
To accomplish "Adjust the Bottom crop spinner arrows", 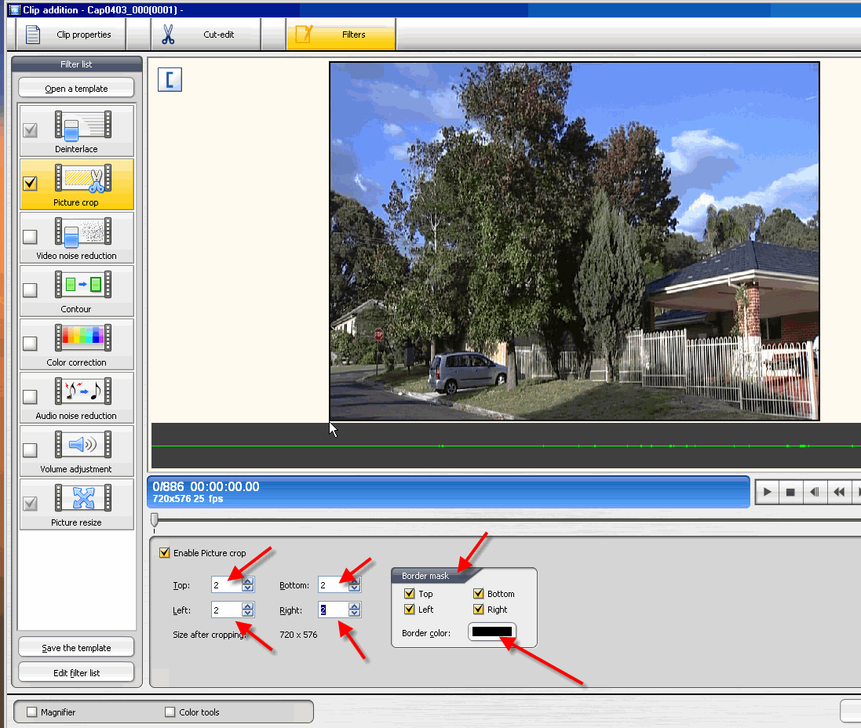I will pos(354,585).
